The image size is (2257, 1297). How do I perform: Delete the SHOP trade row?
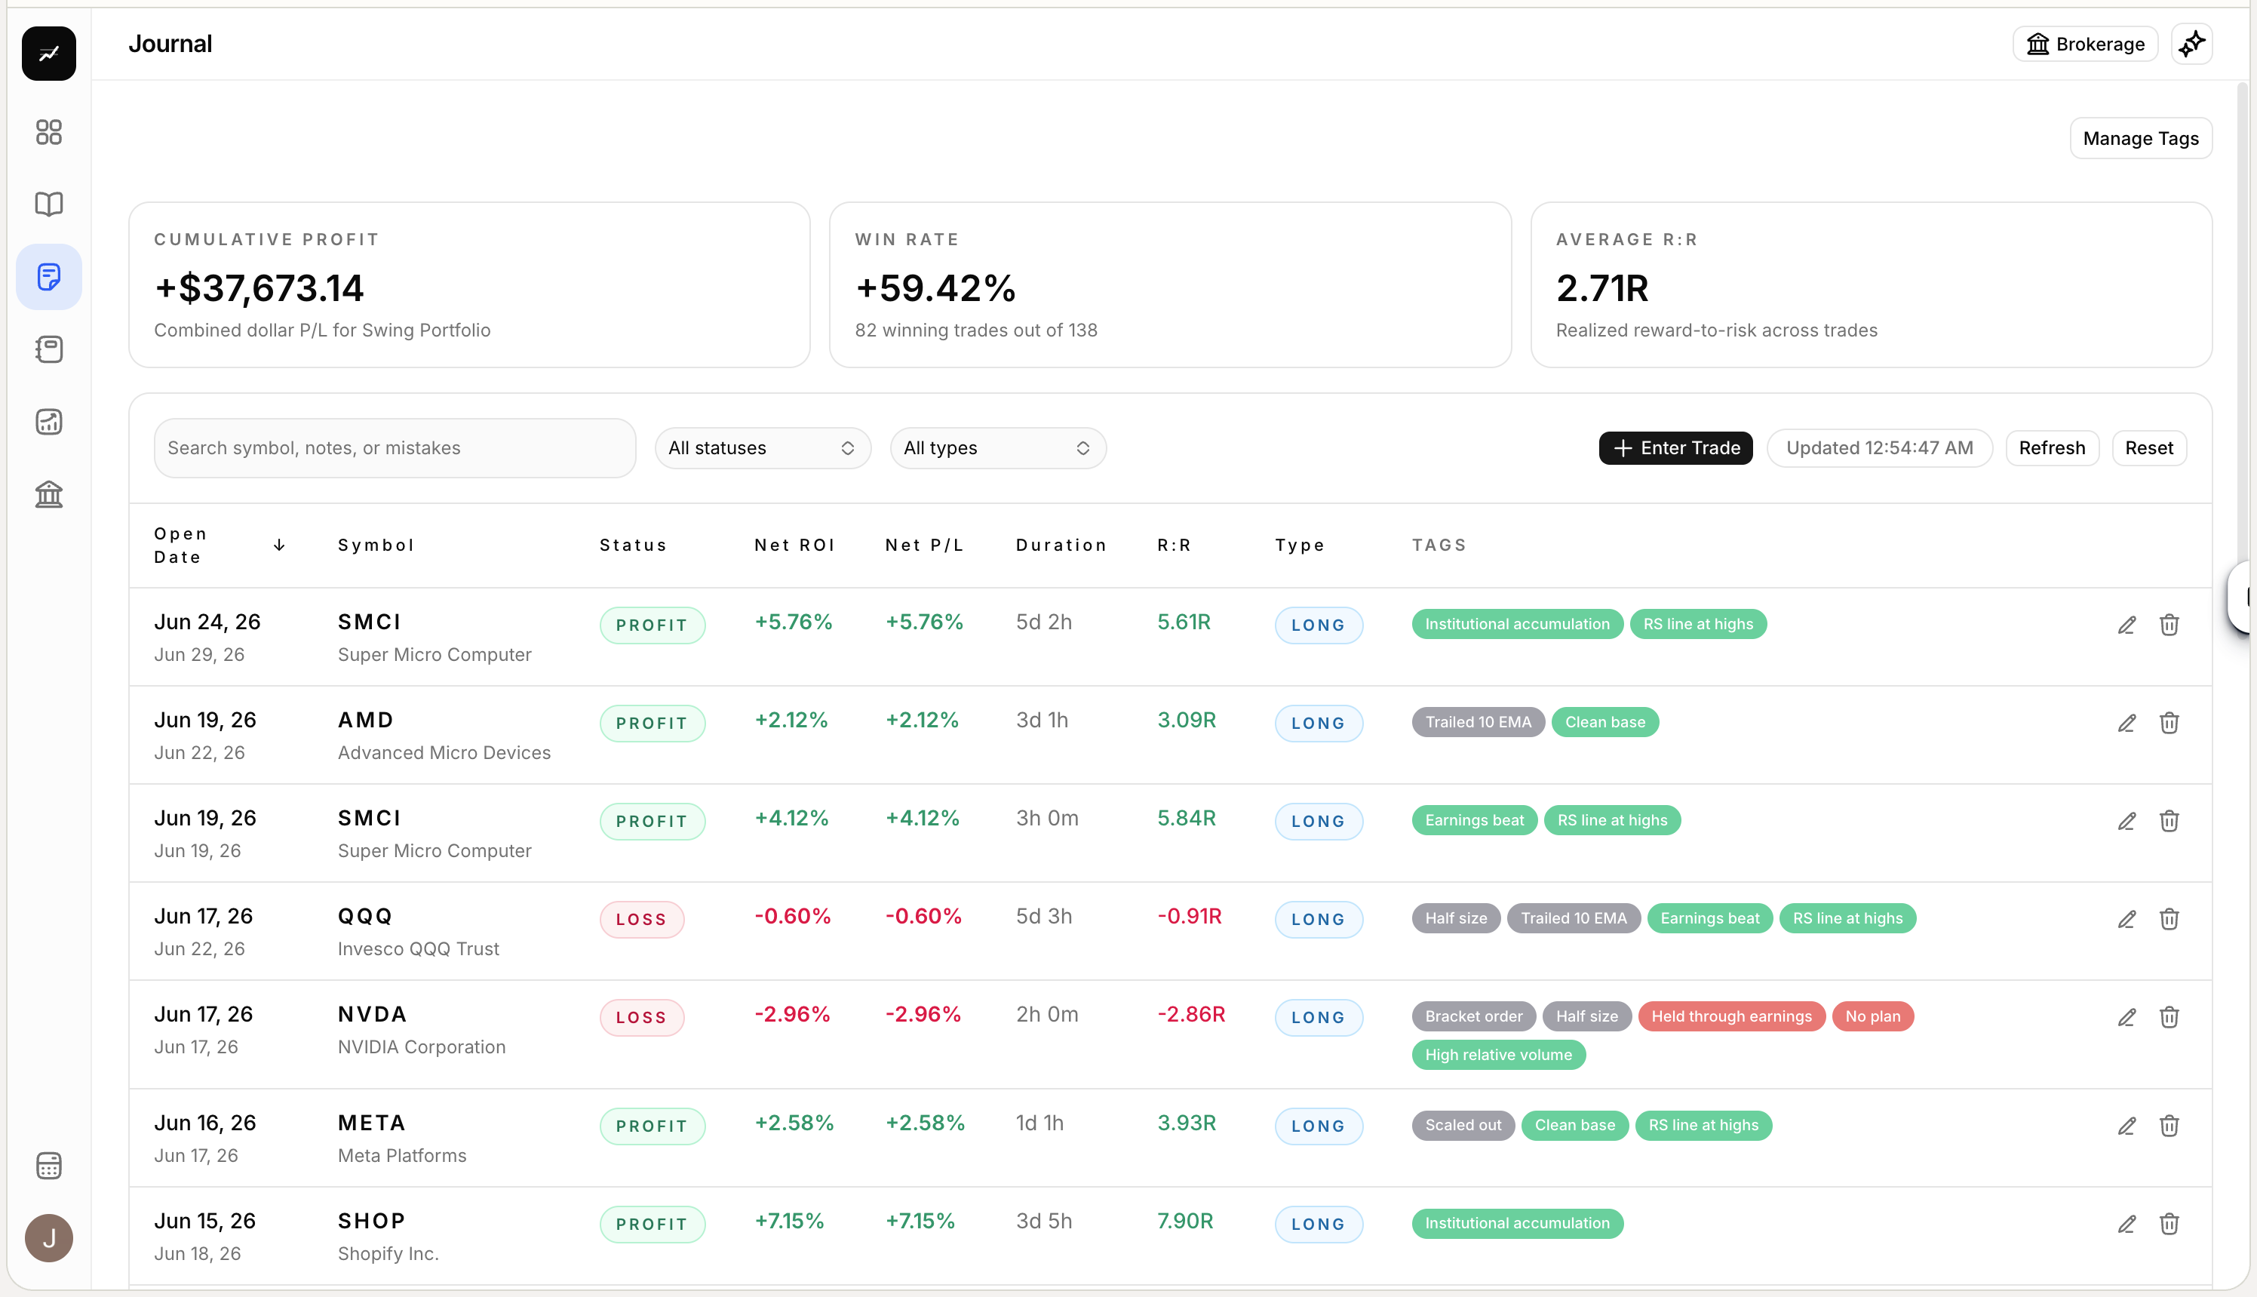pyautogui.click(x=2169, y=1224)
